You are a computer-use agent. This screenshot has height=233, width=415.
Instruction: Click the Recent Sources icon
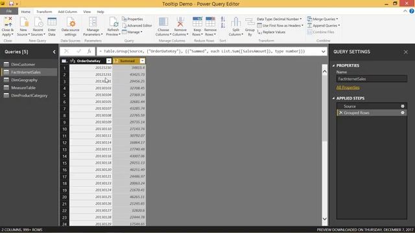38,22
